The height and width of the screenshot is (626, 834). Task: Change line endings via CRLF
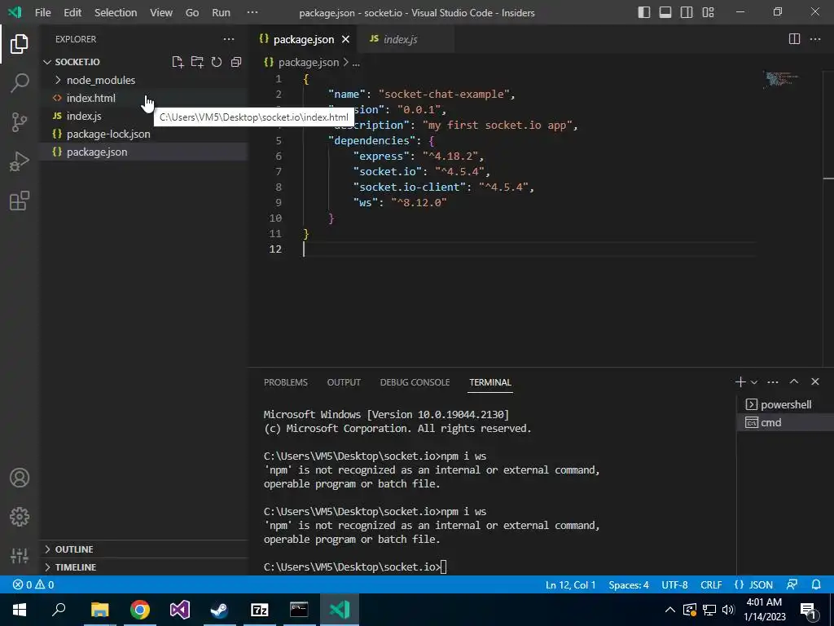click(711, 584)
